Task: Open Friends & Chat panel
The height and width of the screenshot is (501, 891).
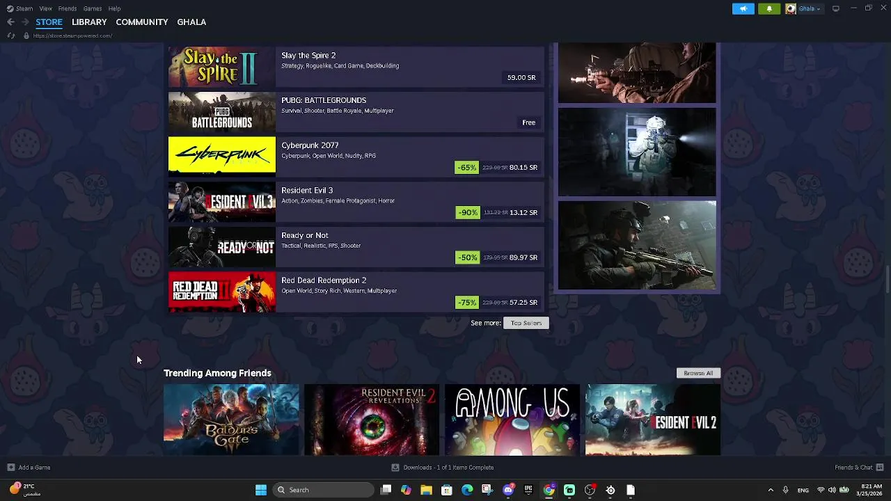Action: 859,468
